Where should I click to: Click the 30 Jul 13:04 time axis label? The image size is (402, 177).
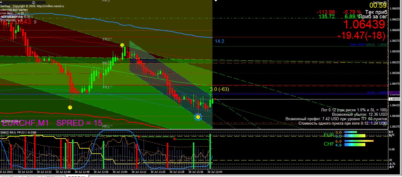pos(121,172)
